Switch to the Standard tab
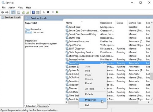Screen dimensions: 153x112 (43, 106)
